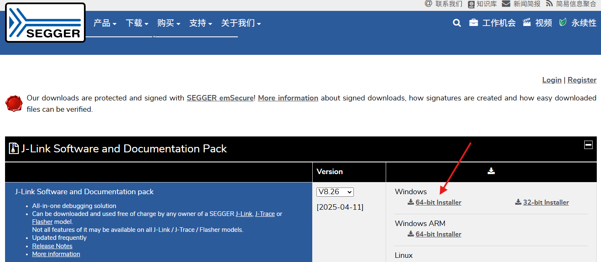Open the Flasher product link
The height and width of the screenshot is (262, 601).
tap(42, 222)
